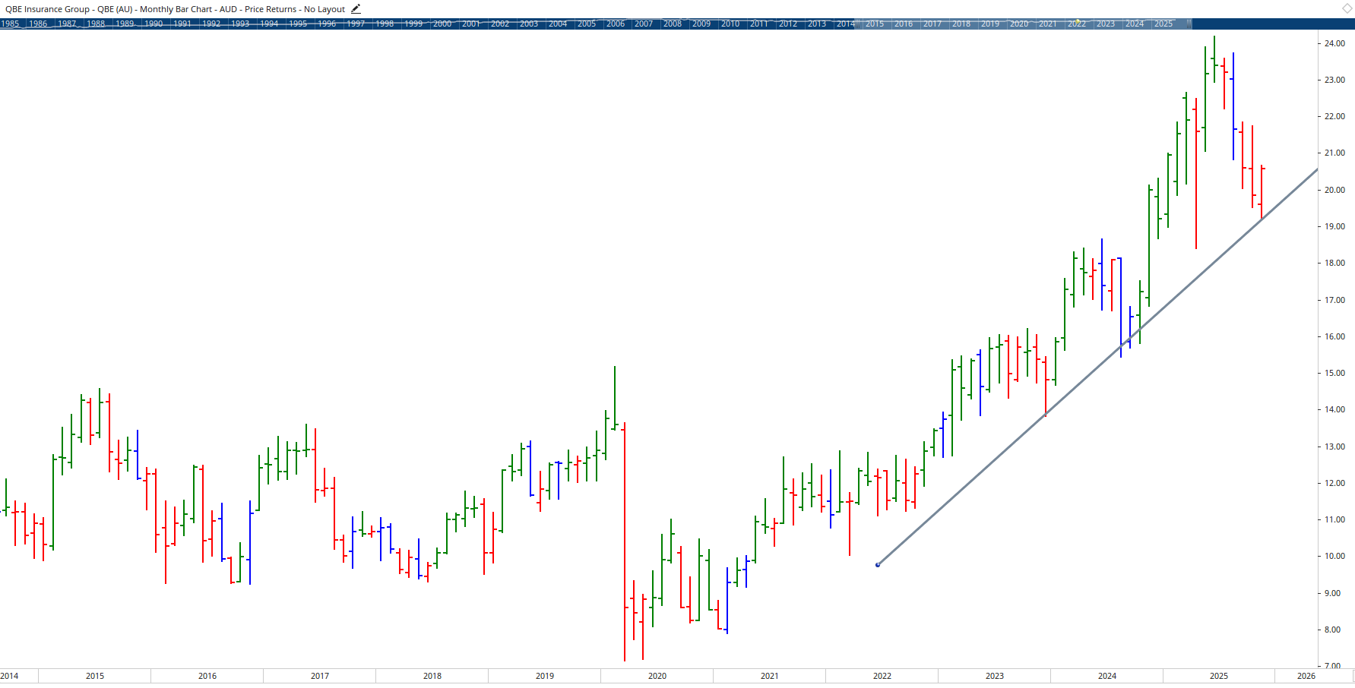Viewport: 1355px width, 688px height.
Task: Select 1985 in the year navigator bar
Action: (10, 24)
